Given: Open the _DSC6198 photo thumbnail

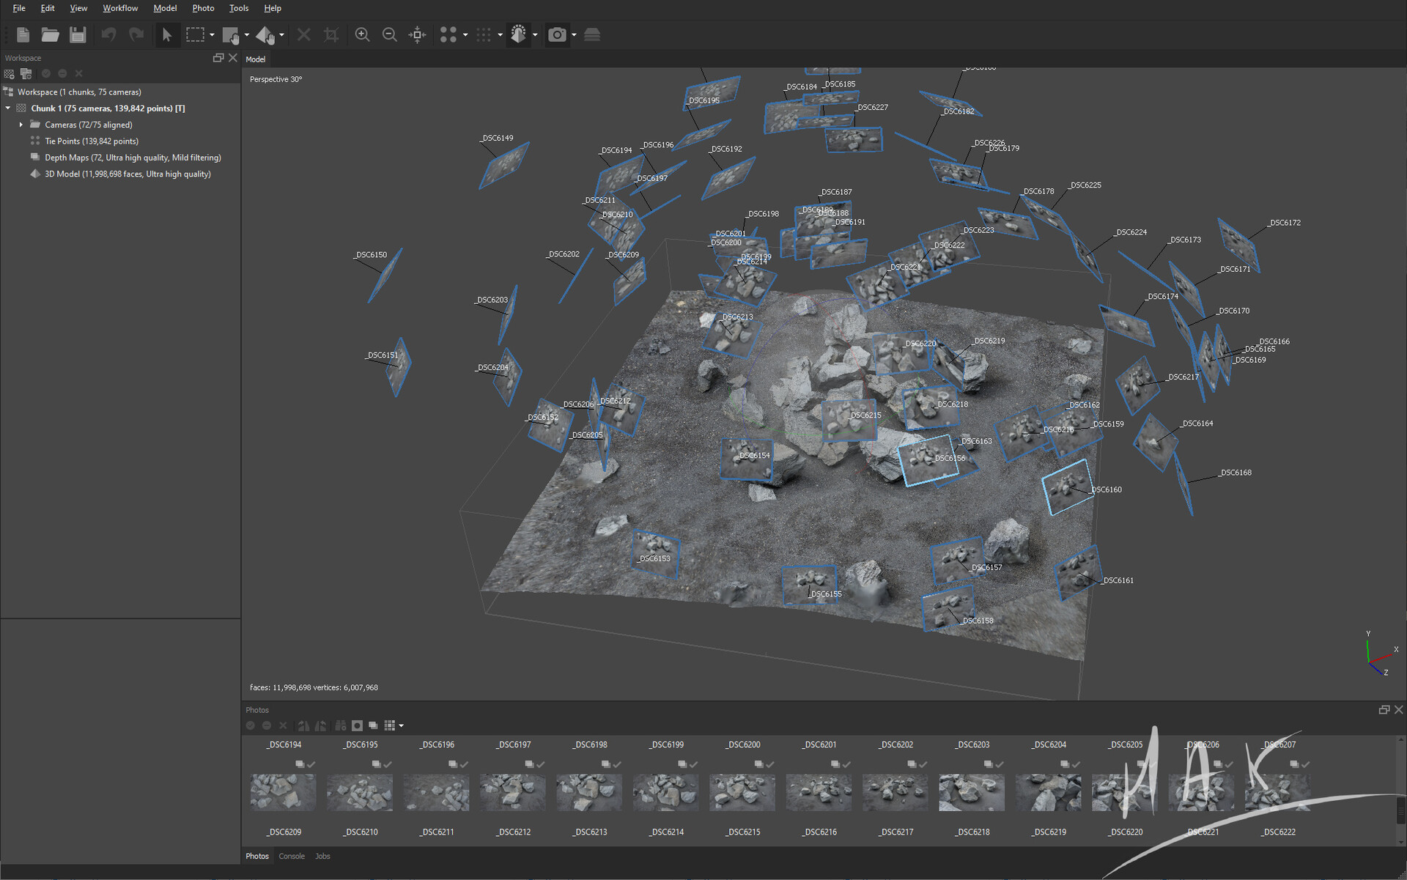Looking at the screenshot, I should tap(588, 792).
